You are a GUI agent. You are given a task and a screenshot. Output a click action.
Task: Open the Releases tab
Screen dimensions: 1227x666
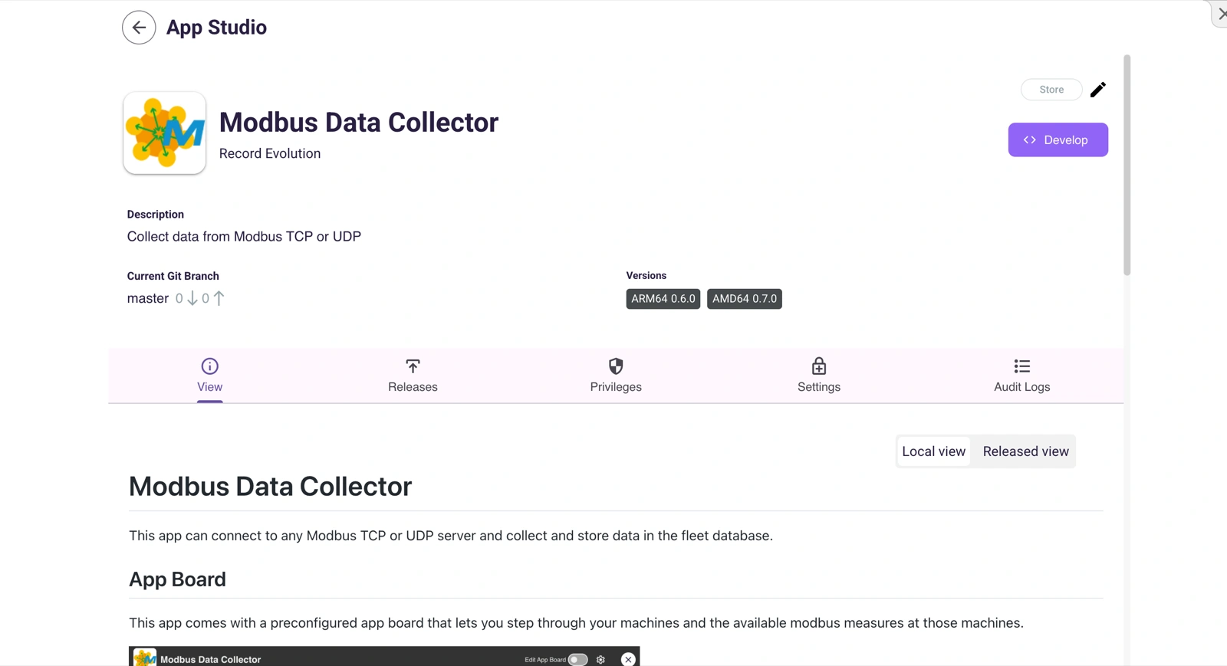click(413, 376)
